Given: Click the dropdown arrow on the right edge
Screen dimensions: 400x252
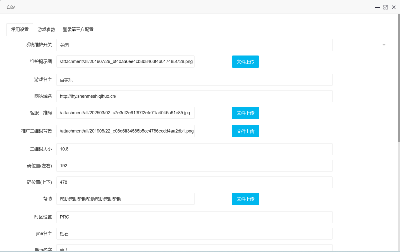Looking at the screenshot, I should coord(384,45).
